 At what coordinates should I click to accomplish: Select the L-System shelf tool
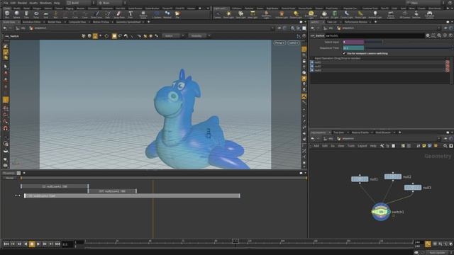point(157,14)
